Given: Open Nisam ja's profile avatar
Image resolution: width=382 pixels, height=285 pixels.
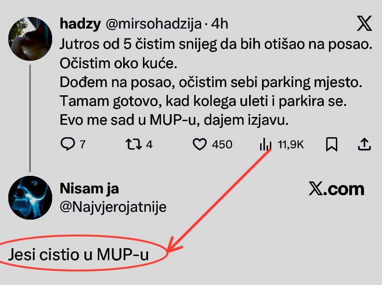Looking at the screenshot, I should (30, 197).
